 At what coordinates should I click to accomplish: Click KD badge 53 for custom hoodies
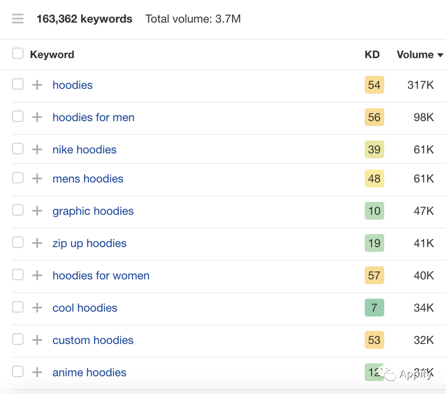[374, 340]
